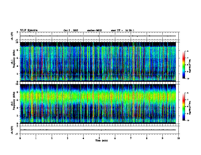Click the "8" kHz tick of ch.1 spectrogram
201x155 pixels.
pos(18,50)
